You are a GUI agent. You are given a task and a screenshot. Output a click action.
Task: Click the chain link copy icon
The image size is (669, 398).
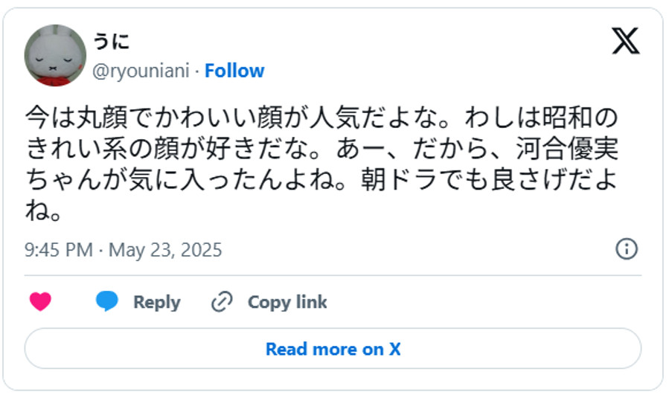tap(222, 302)
